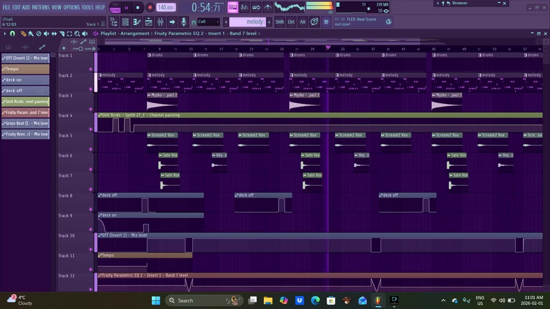The width and height of the screenshot is (550, 309).
Task: Click the microphone recording icon
Action: (183, 21)
